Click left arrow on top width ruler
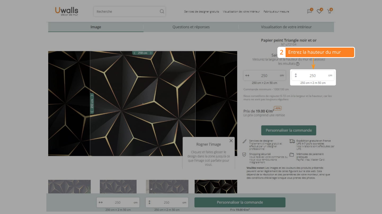 click(x=135, y=53)
